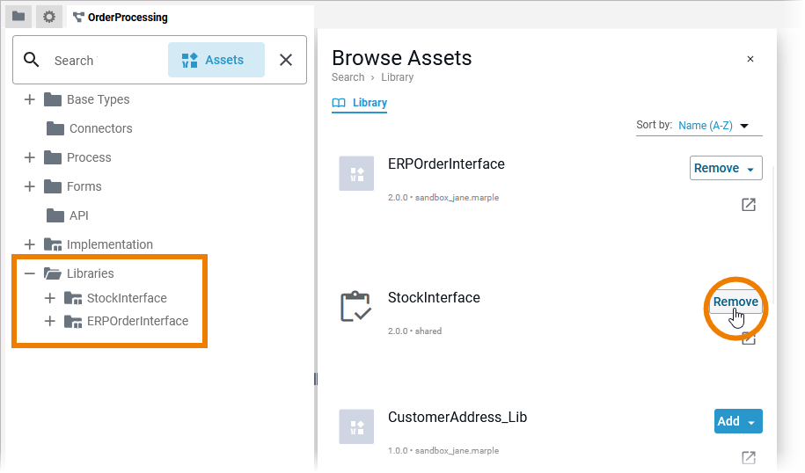Expand the Base Types folder

tap(30, 99)
